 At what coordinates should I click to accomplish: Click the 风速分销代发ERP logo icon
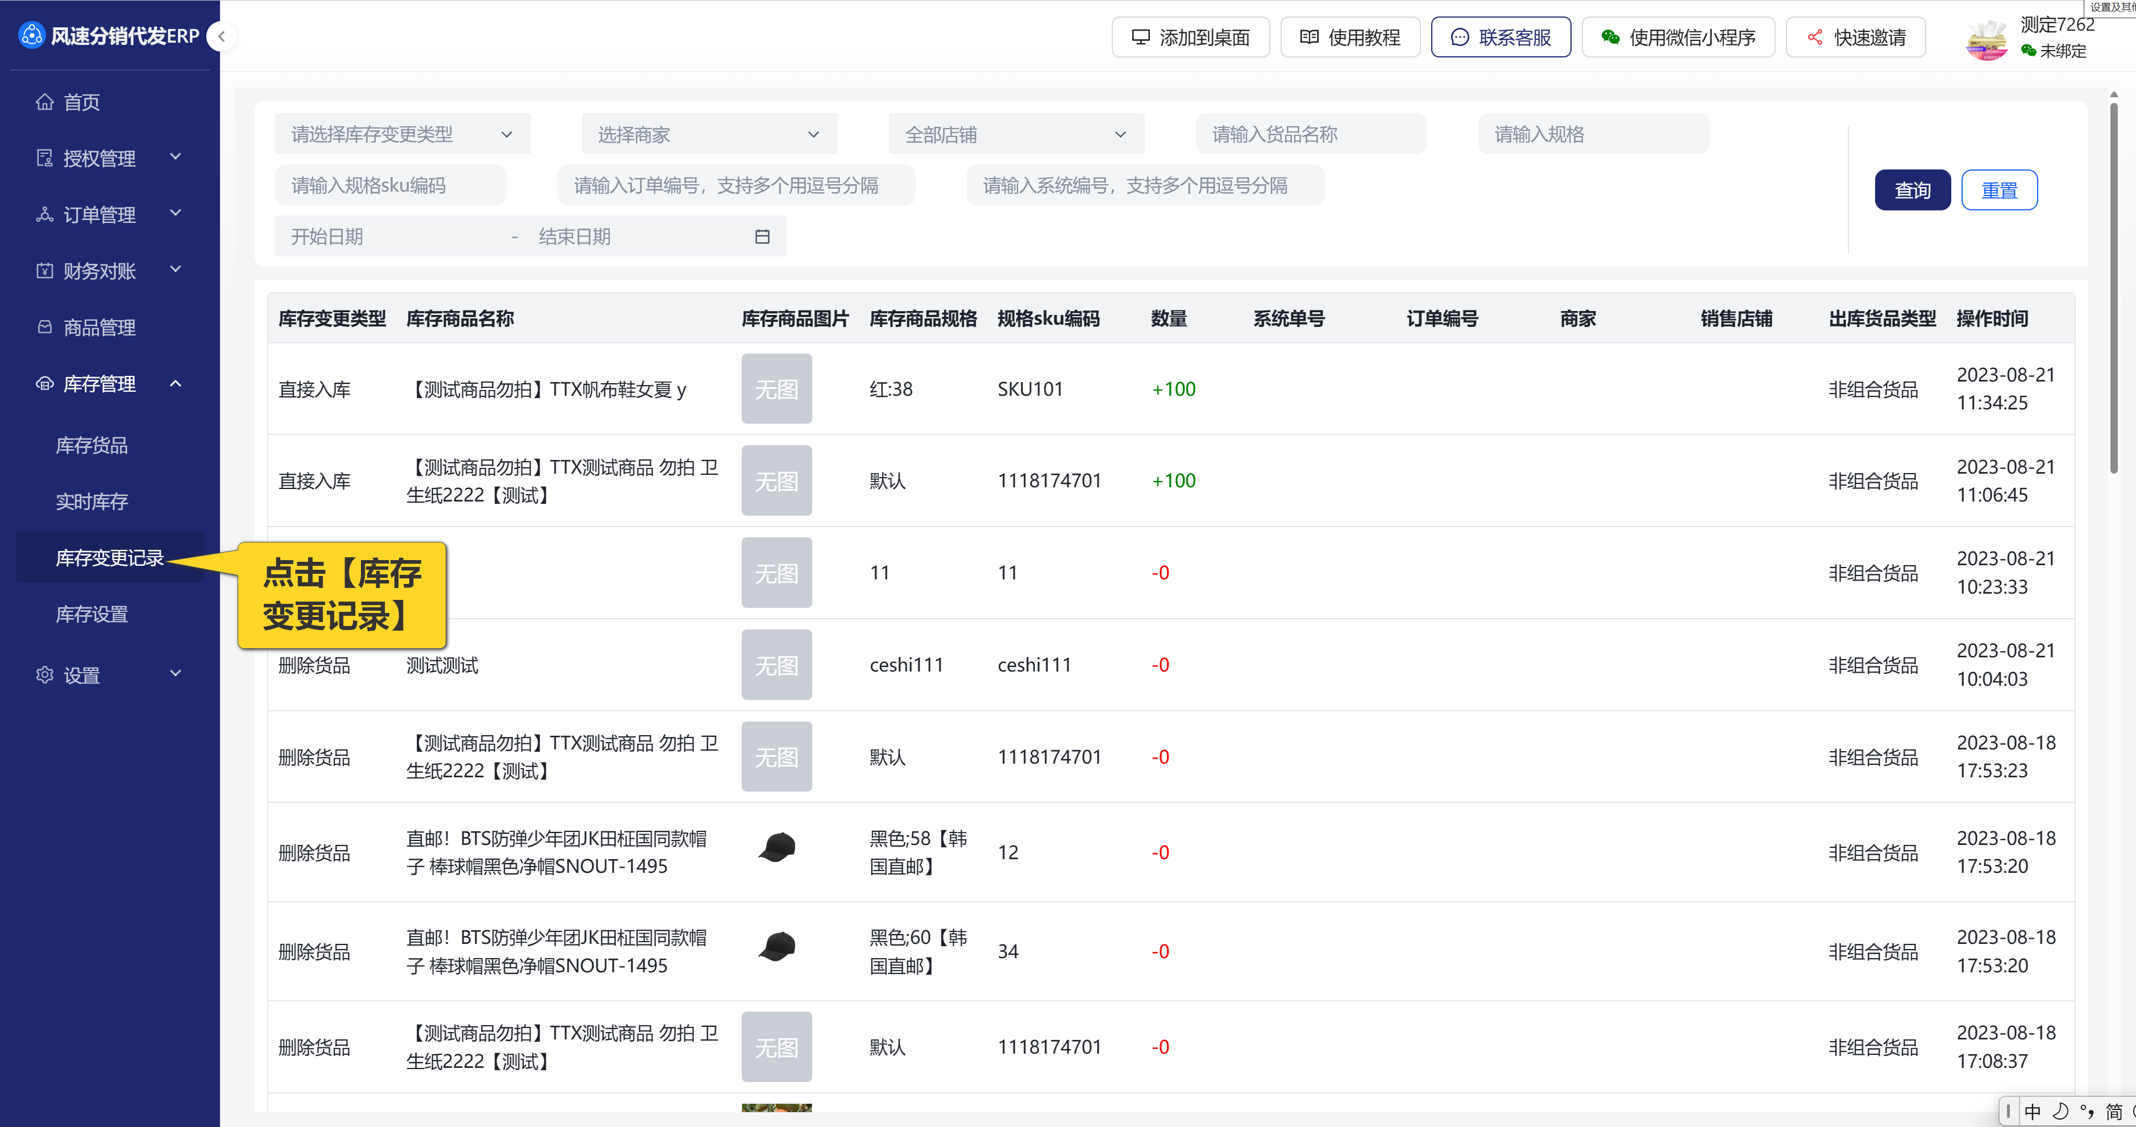31,36
